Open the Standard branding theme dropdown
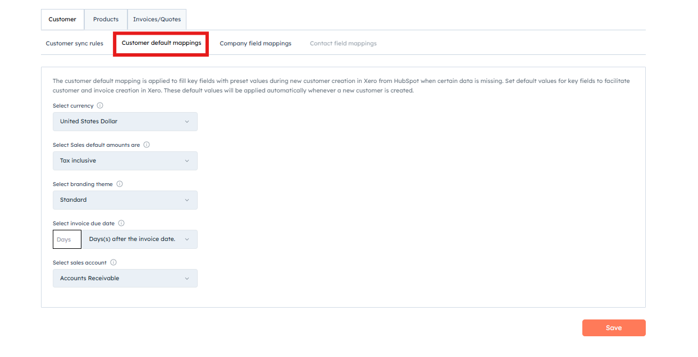The width and height of the screenshot is (698, 357). [x=125, y=200]
